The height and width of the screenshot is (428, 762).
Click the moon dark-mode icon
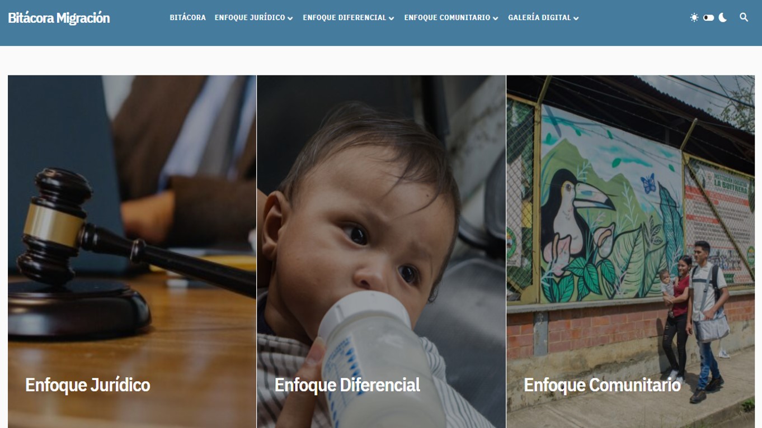pos(723,17)
